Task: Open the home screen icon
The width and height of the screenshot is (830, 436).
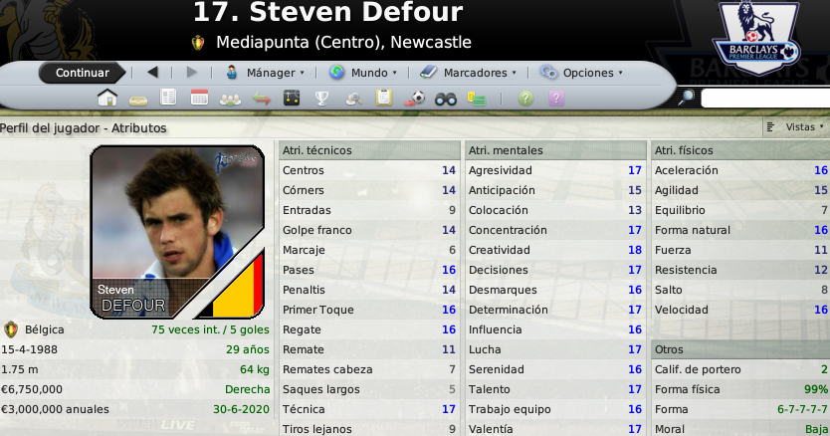Action: pos(107,98)
